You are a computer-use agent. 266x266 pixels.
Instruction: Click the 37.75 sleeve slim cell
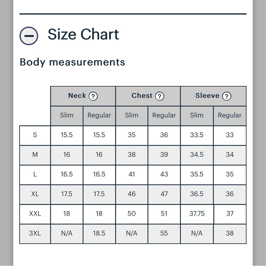click(197, 214)
